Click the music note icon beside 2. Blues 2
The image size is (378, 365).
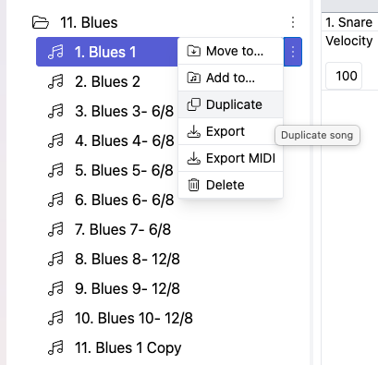(x=55, y=81)
